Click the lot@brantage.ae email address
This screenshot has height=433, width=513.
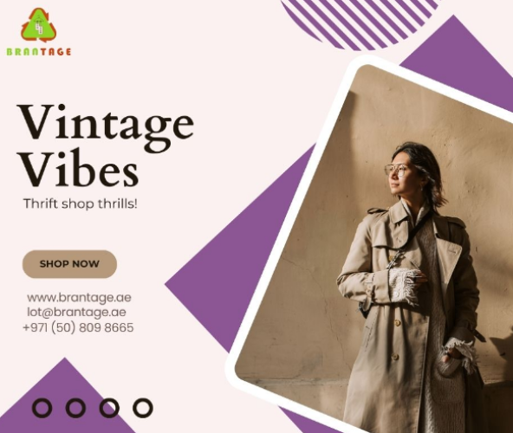coord(76,312)
